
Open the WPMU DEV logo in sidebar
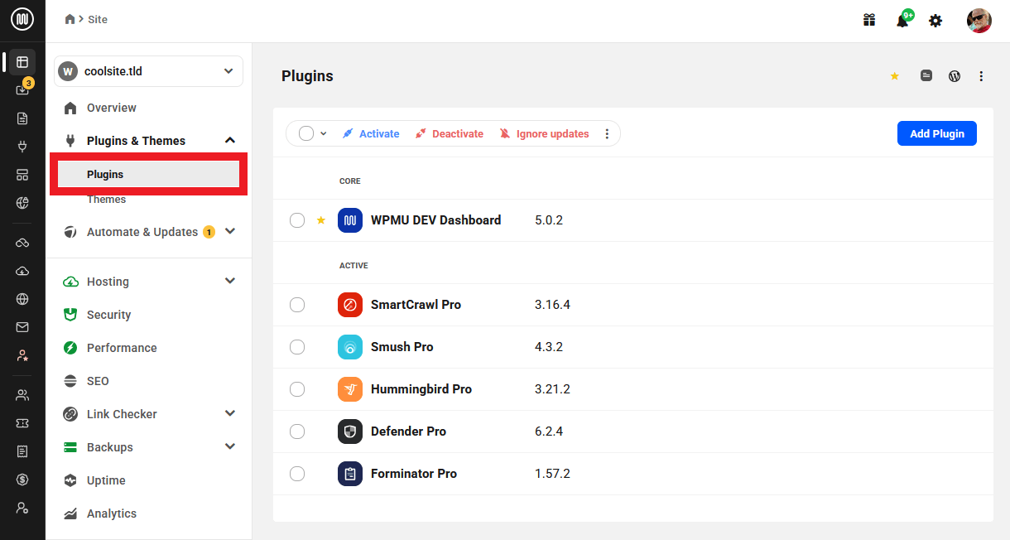tap(22, 19)
